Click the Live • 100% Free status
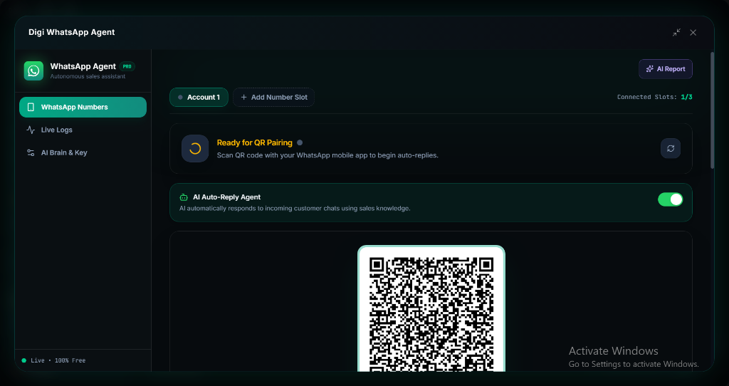Viewport: 729px width, 386px height. (53, 360)
